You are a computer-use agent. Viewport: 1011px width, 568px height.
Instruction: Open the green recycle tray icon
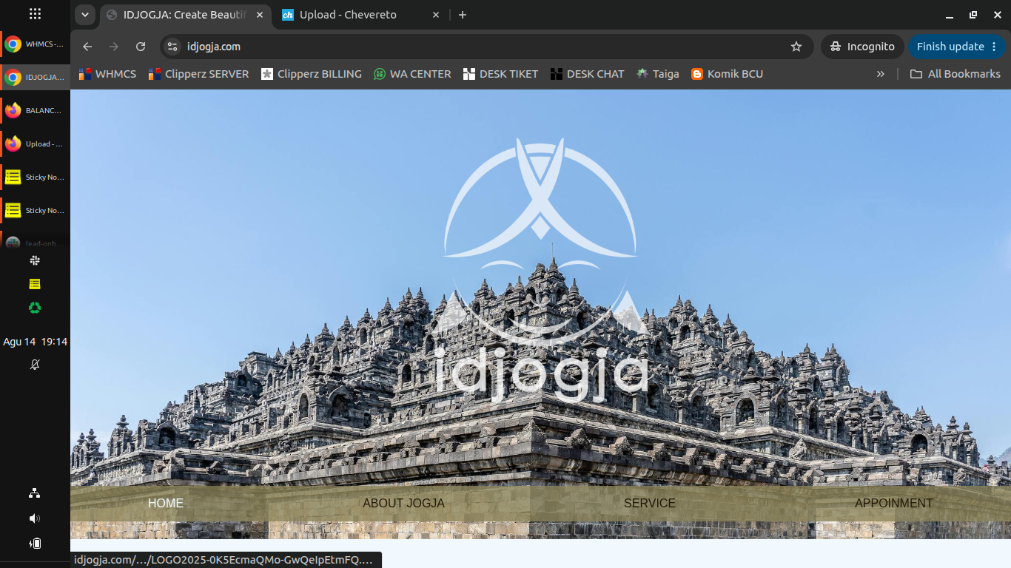point(35,308)
